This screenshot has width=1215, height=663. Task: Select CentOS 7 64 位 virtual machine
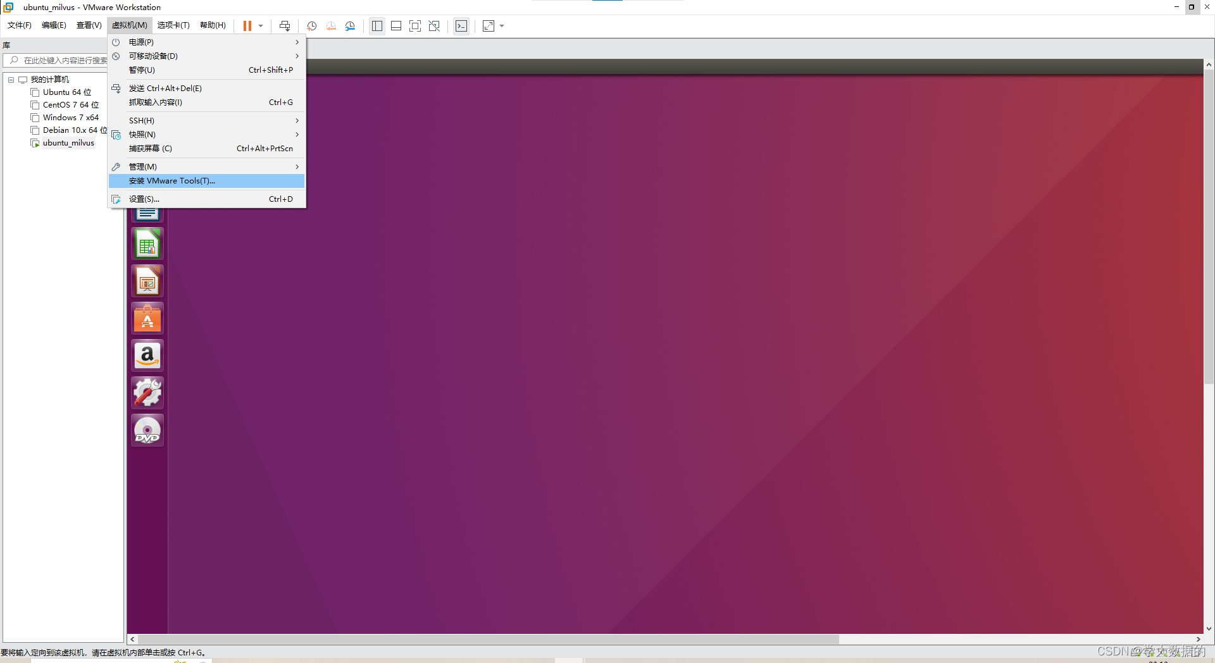(x=71, y=105)
